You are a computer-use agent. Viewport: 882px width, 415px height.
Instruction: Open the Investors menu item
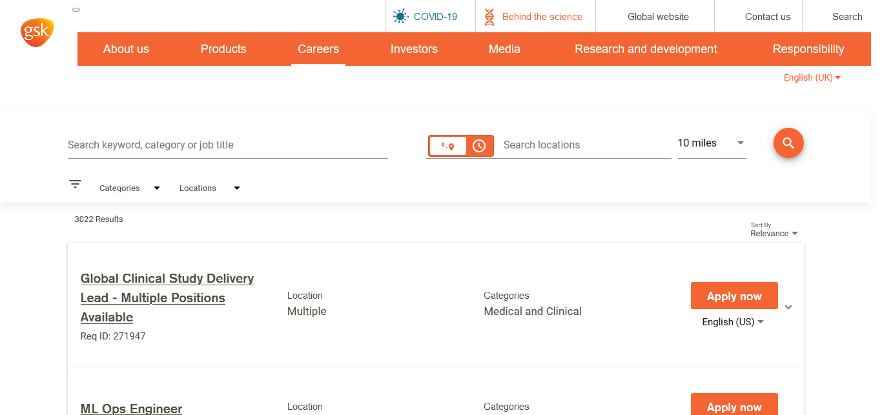[x=414, y=49]
